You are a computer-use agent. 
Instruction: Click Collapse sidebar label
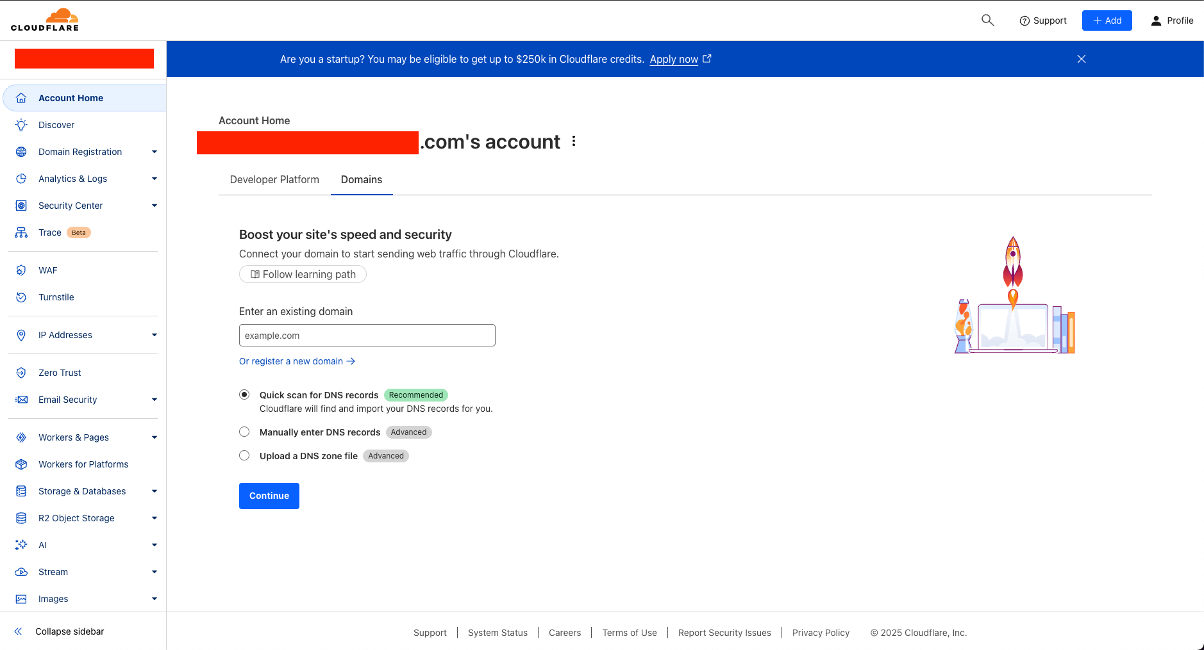pos(70,631)
